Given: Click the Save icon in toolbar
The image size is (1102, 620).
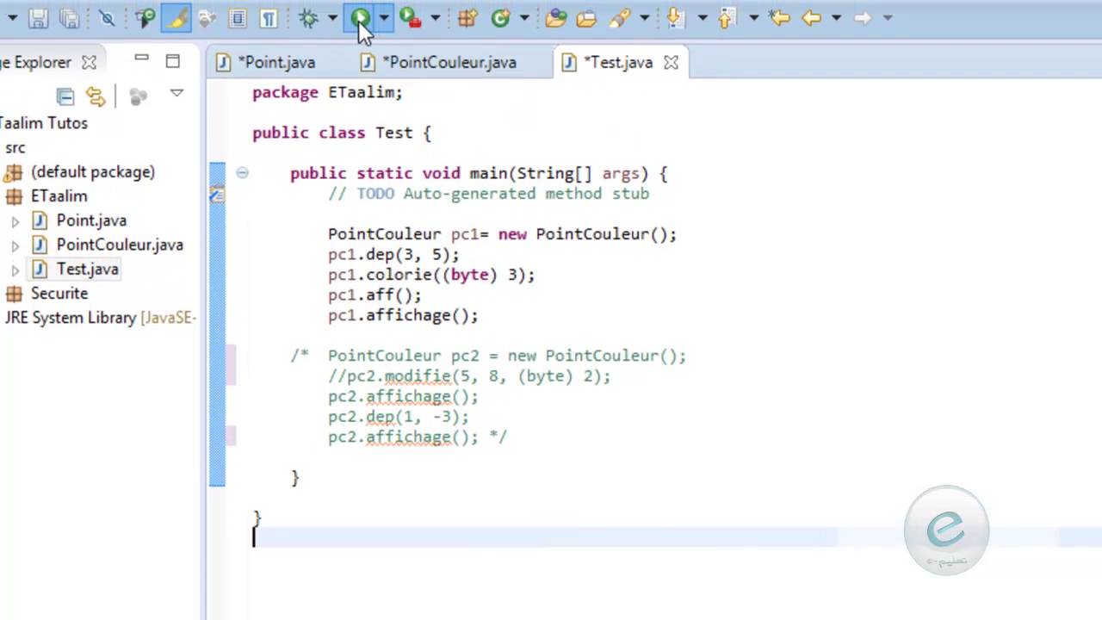Looking at the screenshot, I should click(38, 17).
